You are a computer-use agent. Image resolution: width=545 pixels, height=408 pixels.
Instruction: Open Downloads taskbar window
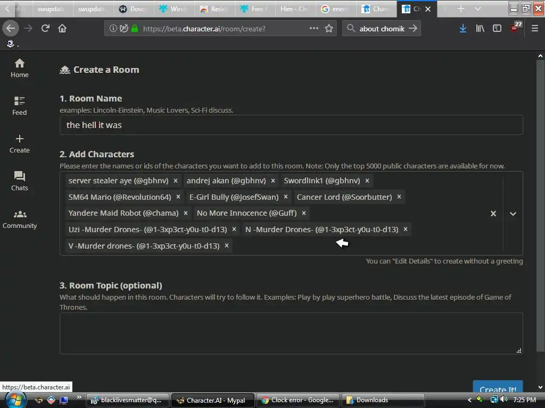pos(383,400)
